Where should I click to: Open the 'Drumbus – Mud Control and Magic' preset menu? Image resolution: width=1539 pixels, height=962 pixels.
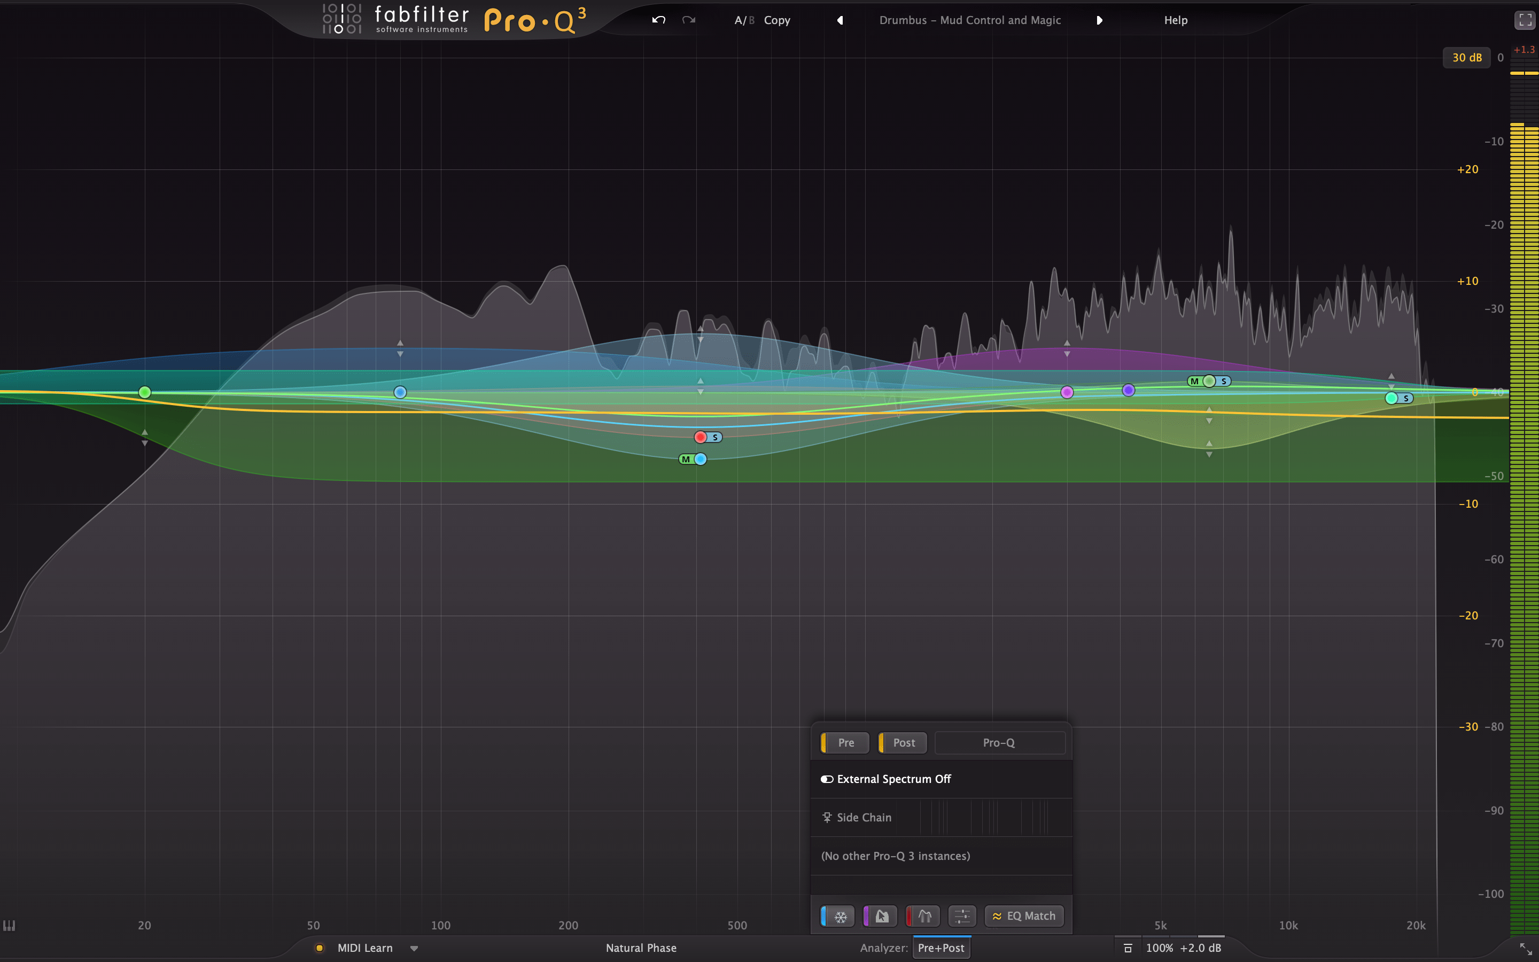[x=970, y=20]
